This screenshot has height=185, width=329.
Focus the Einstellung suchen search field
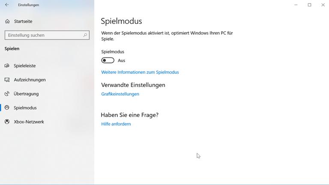[x=43, y=35]
